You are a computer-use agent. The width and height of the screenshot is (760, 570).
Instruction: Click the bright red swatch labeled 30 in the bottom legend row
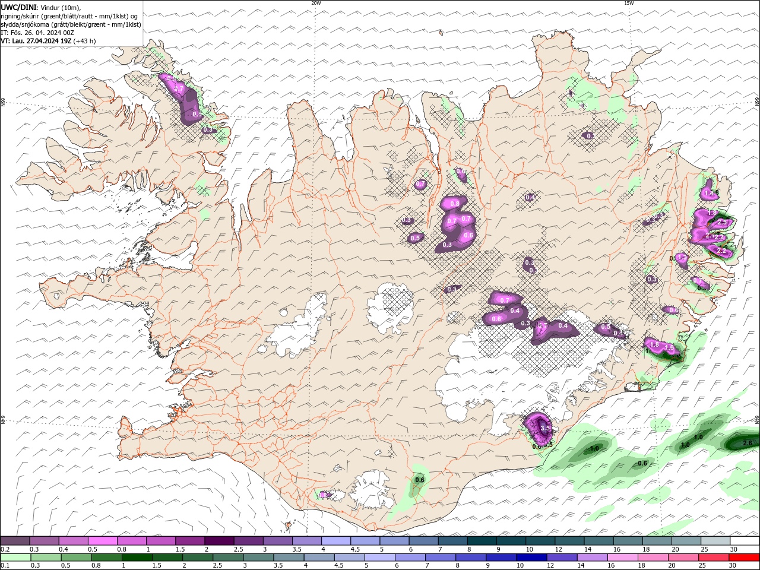(745, 558)
